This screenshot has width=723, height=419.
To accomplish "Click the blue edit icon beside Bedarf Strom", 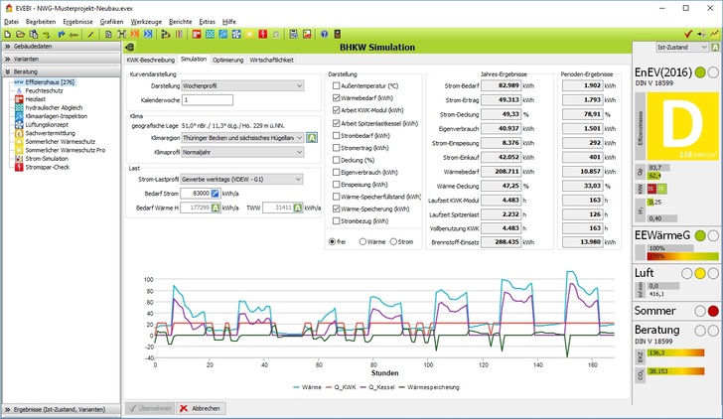I will [215, 194].
